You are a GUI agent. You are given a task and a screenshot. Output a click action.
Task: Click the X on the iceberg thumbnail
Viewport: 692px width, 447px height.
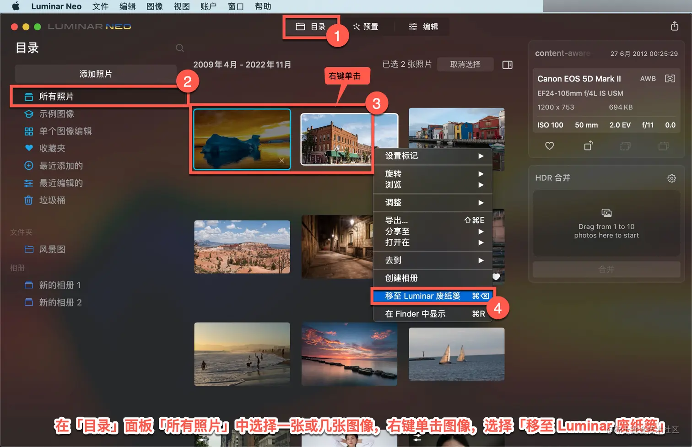282,161
